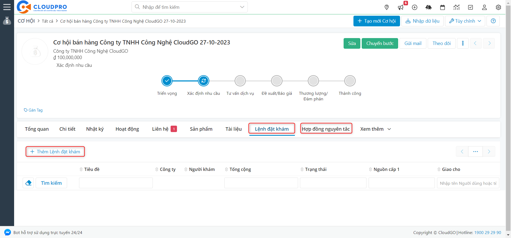Sort by Tiêu đề column
Image resolution: width=511 pixels, height=238 pixels.
tap(89, 169)
